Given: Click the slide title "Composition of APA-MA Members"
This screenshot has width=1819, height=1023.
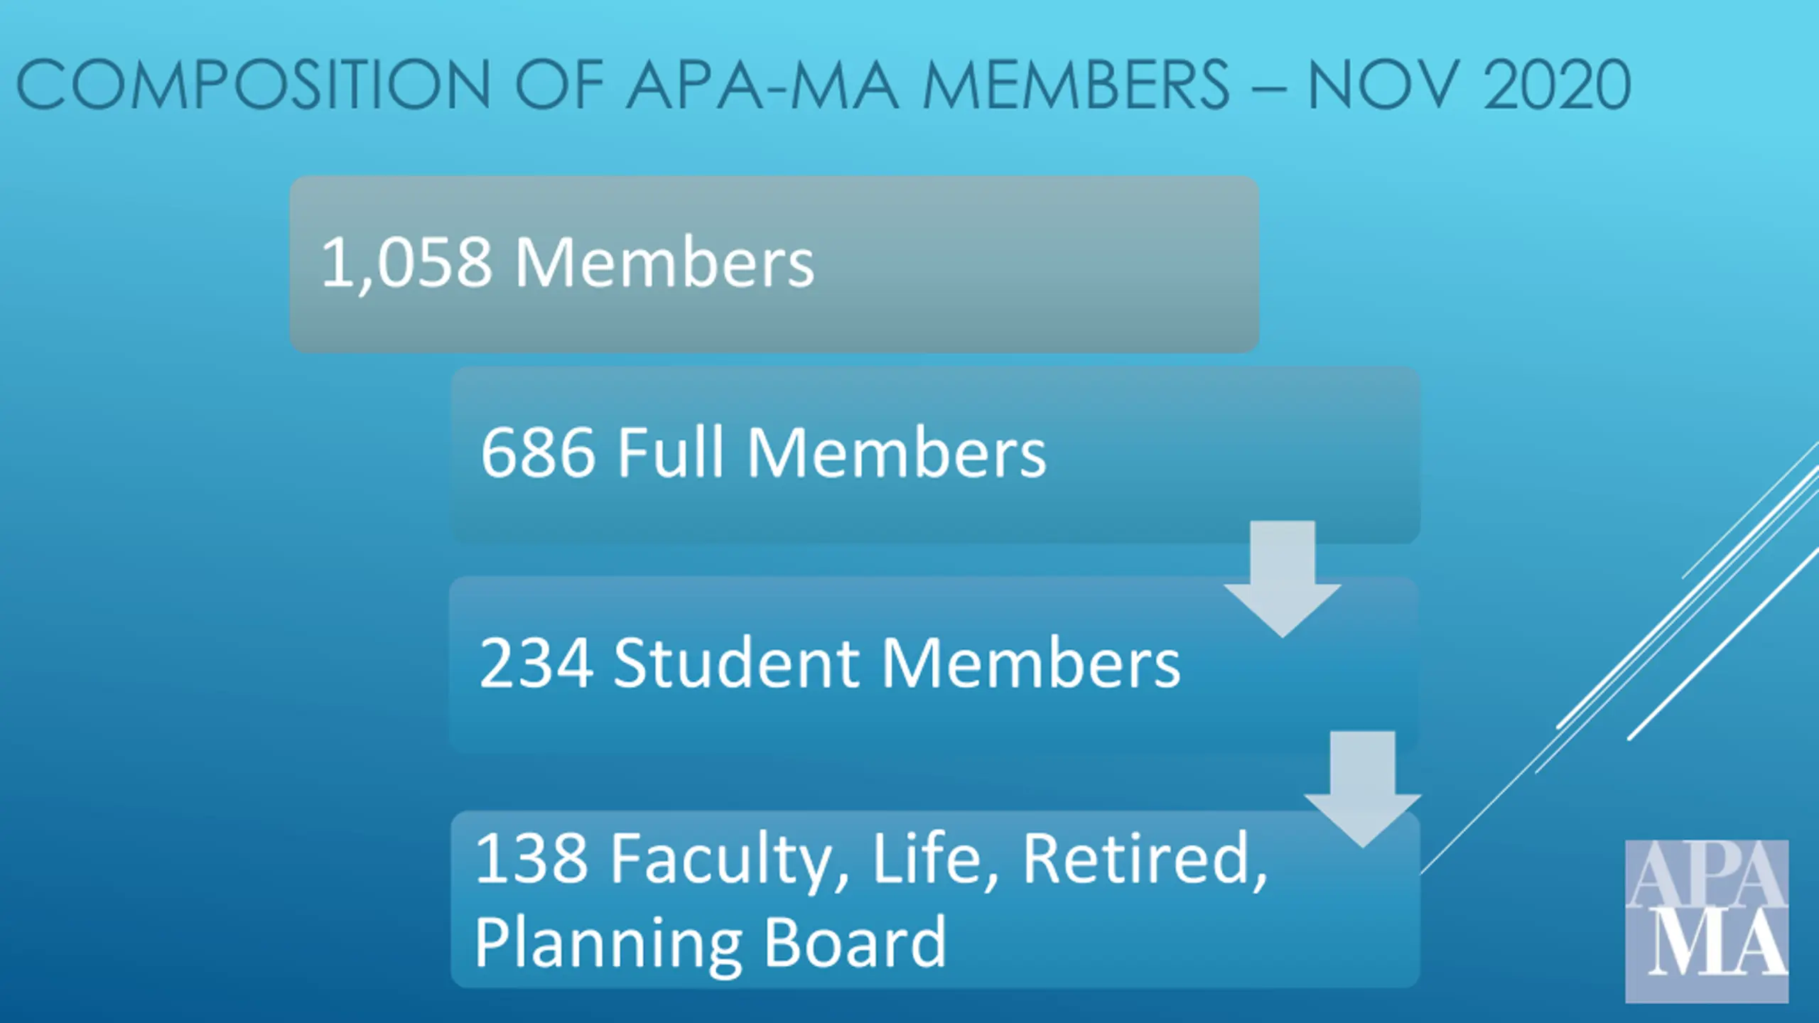Looking at the screenshot, I should point(622,85).
